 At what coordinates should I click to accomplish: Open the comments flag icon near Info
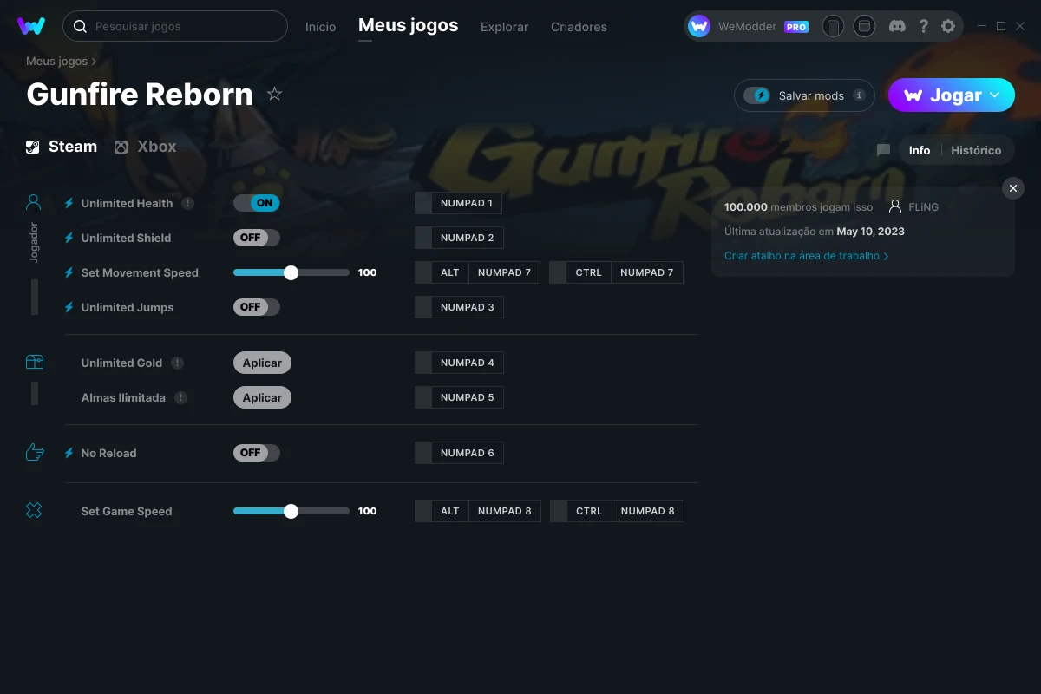(x=883, y=150)
